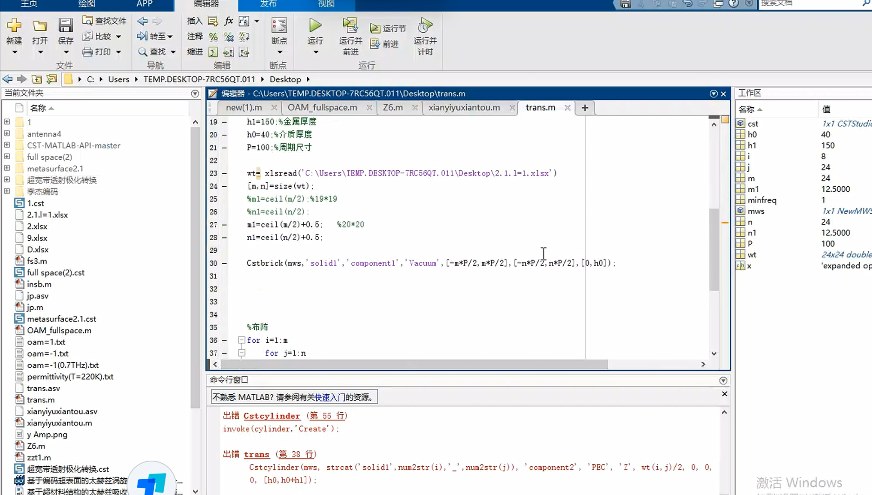Click the folder-up icon in address bar
This screenshot has height=495, width=872.
coord(37,79)
